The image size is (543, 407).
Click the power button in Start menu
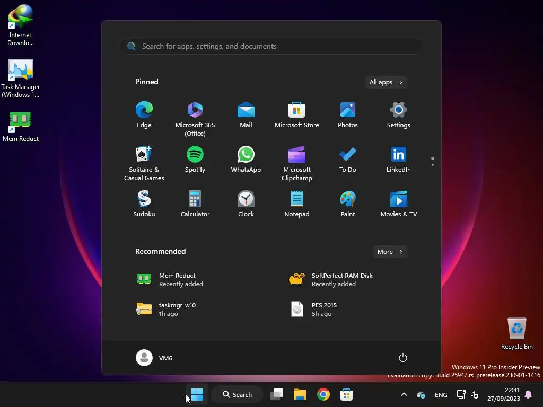coord(403,358)
